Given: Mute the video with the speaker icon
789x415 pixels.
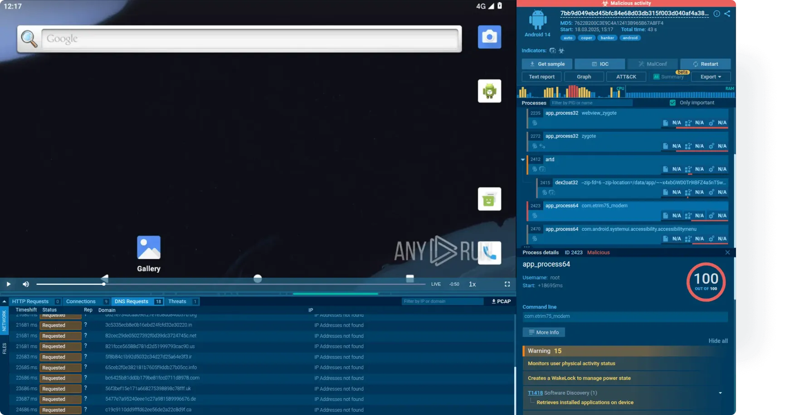Looking at the screenshot, I should tap(26, 284).
